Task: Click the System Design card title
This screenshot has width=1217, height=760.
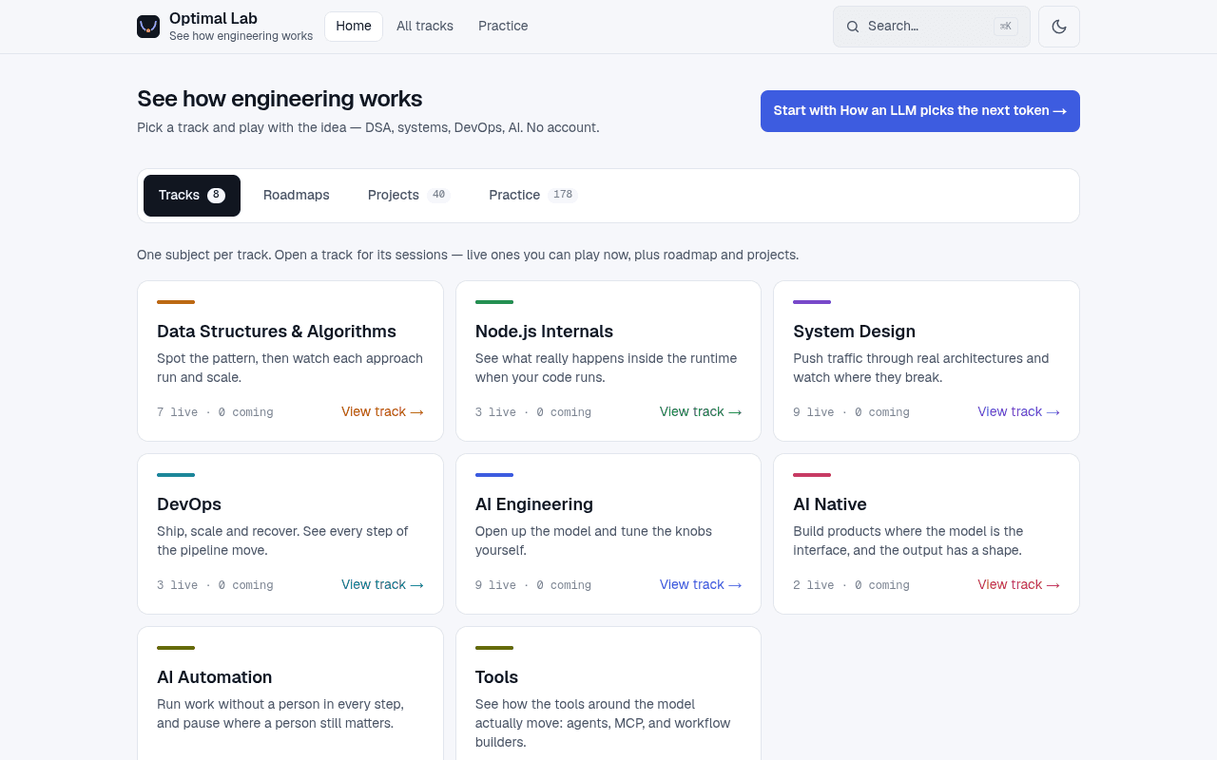Action: [854, 332]
